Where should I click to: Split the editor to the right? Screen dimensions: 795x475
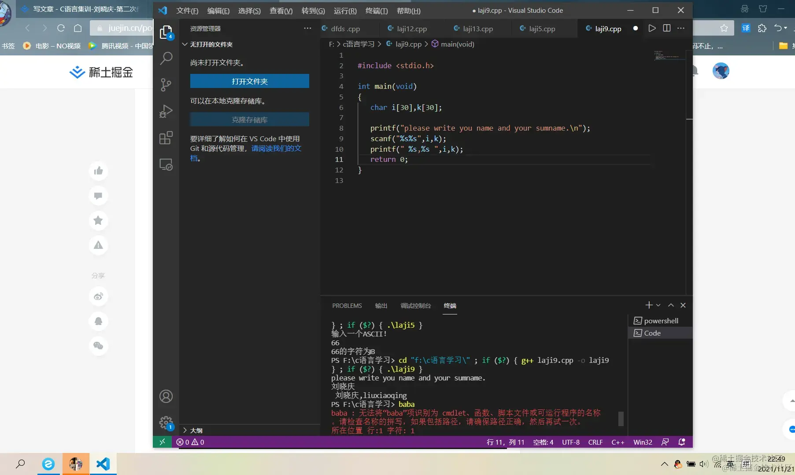(667, 28)
